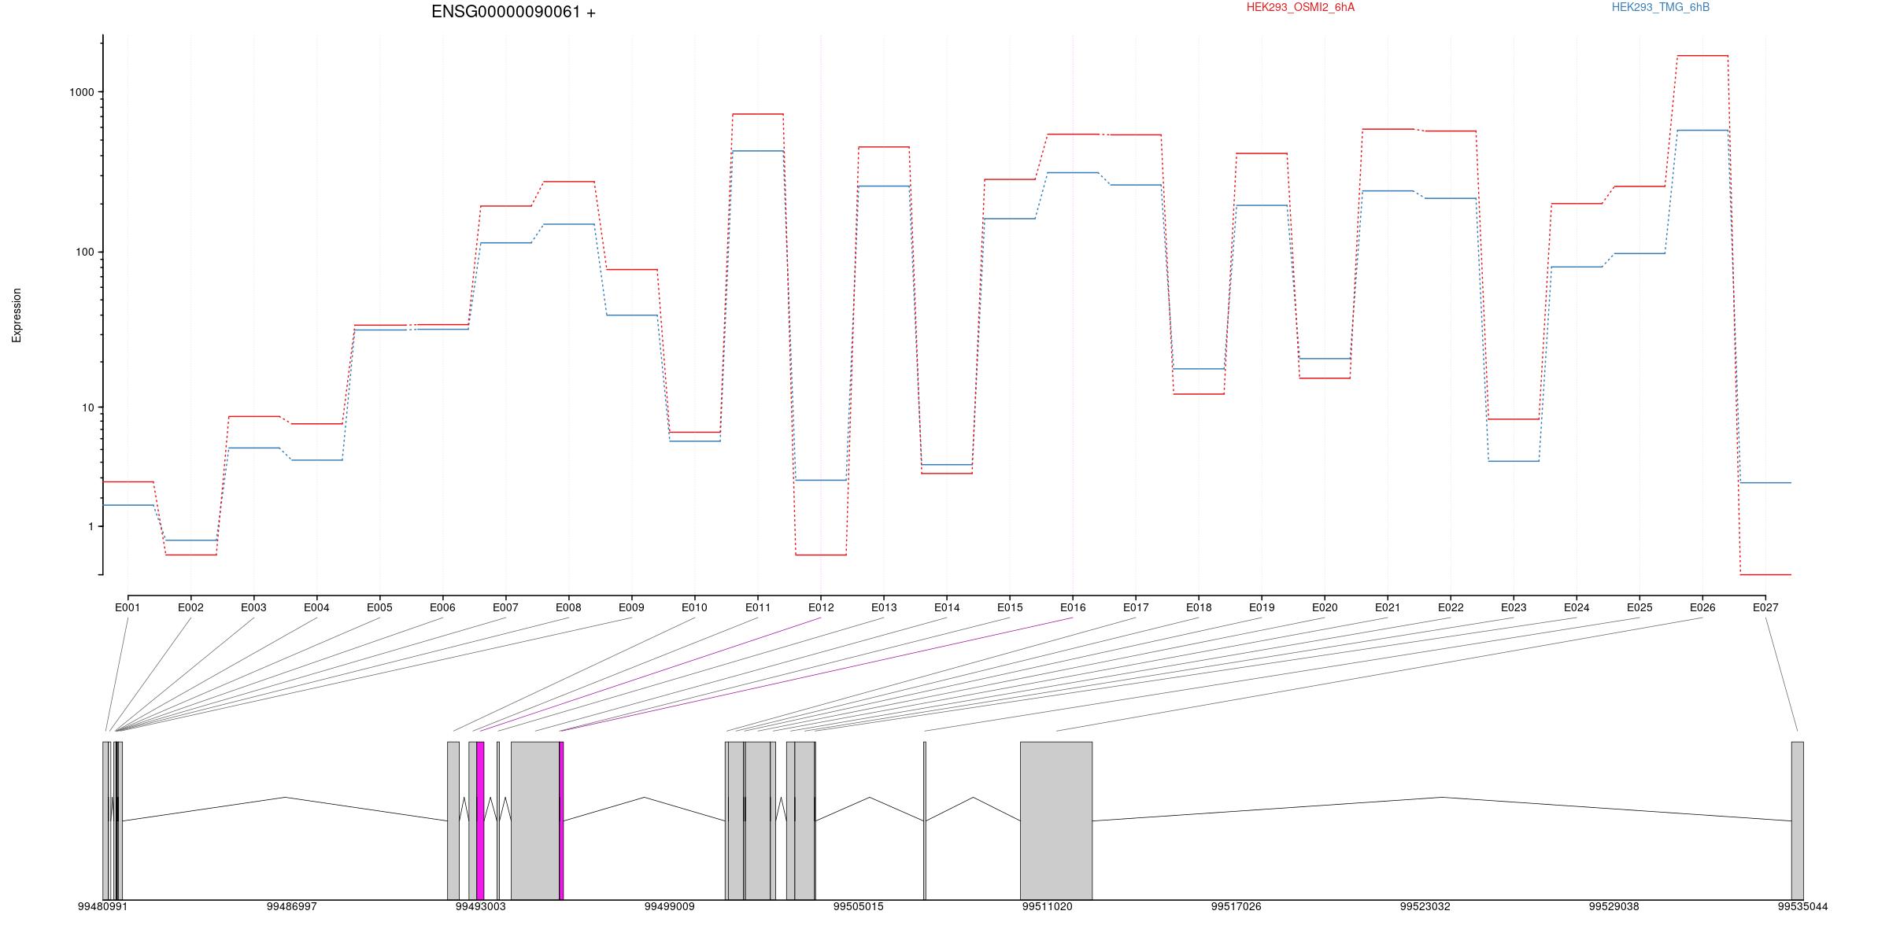
Task: Click exon label E006
Action: pos(442,607)
